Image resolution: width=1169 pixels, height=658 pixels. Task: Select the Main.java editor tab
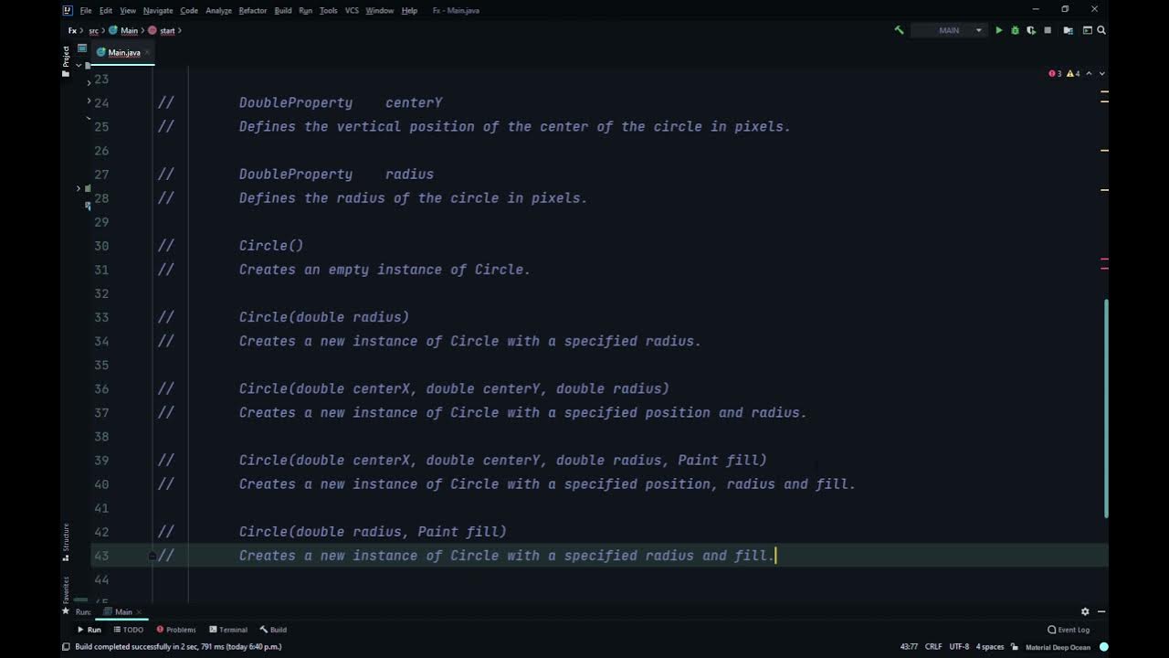123,52
